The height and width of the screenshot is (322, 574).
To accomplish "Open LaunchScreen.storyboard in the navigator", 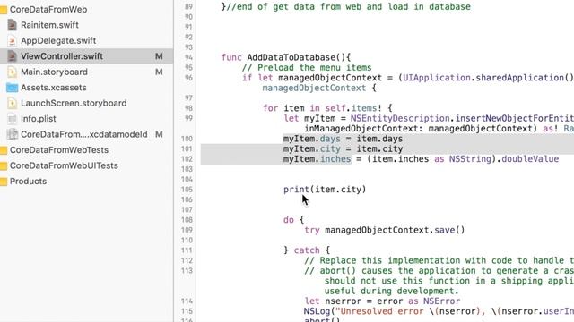I will [x=74, y=104].
